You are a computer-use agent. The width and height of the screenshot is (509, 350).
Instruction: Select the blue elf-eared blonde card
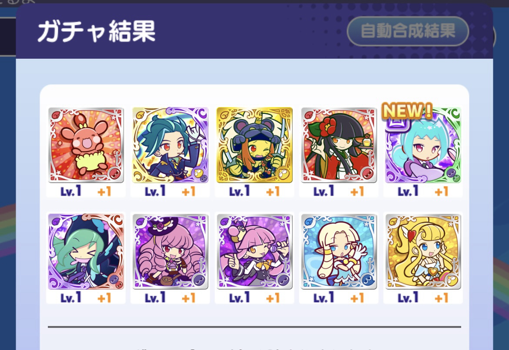point(339,251)
